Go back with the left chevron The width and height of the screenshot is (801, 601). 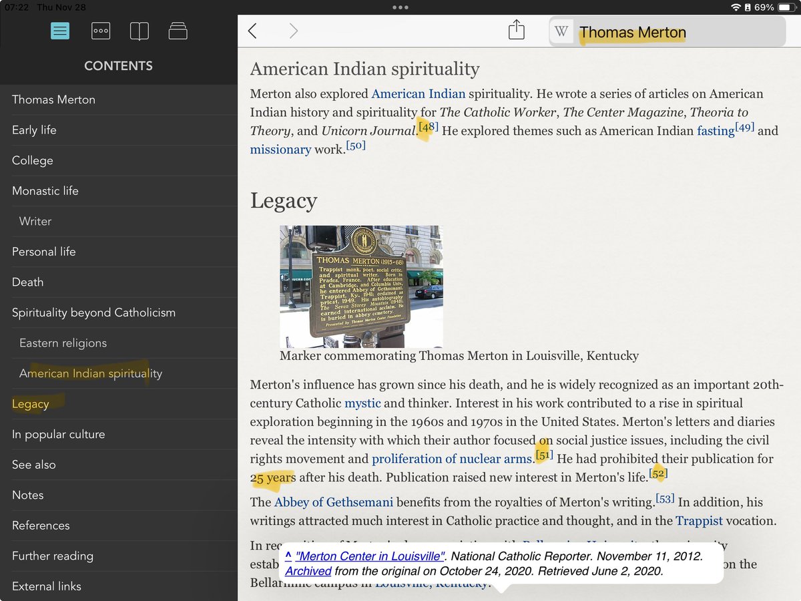click(252, 31)
